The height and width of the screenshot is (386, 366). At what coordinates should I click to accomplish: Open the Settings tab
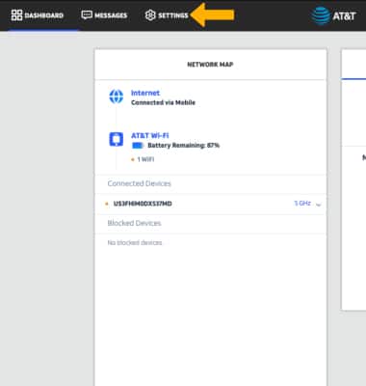(x=167, y=15)
